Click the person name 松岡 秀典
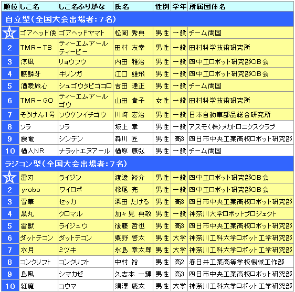This screenshot has height=292, width=295. click(x=130, y=33)
